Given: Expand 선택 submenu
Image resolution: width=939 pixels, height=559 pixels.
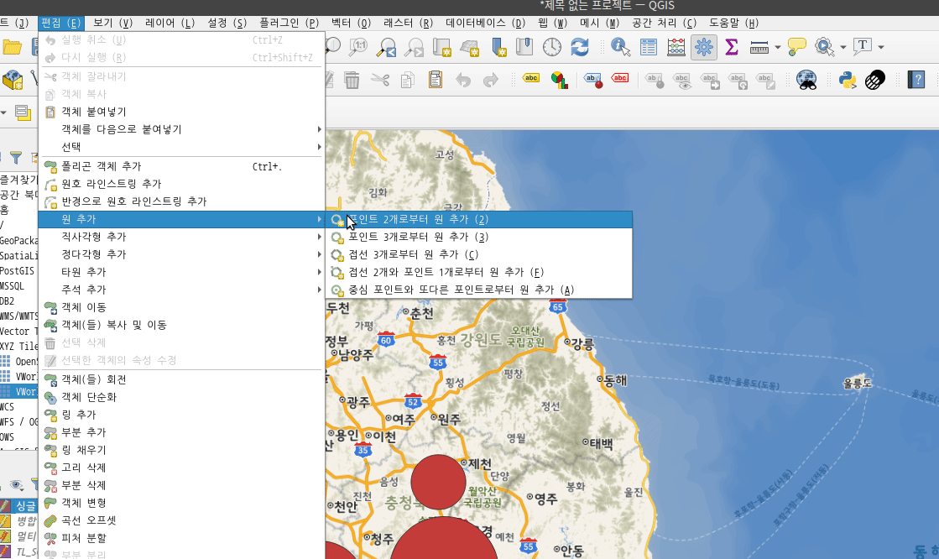Looking at the screenshot, I should pos(181,147).
